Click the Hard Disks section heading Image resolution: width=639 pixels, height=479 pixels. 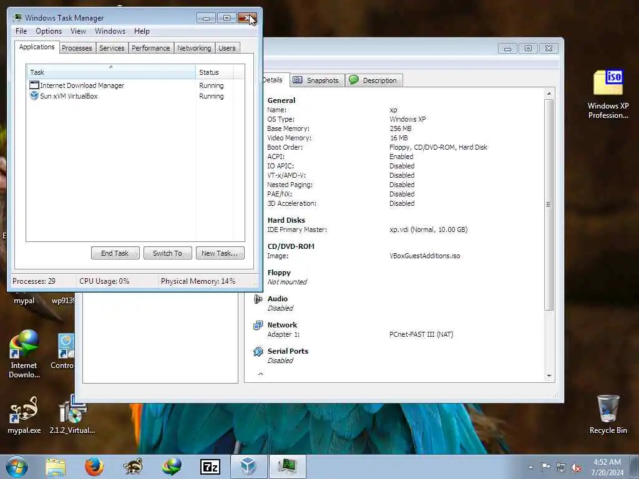click(286, 220)
